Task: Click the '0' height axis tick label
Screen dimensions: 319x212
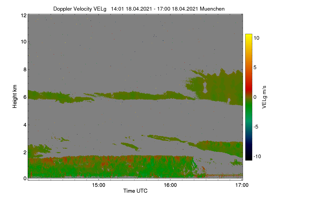Action: [x=25, y=178]
